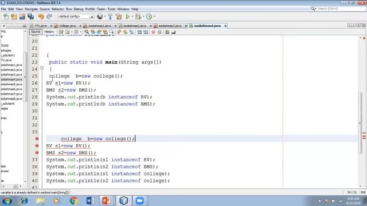Click the editor vertical scrollbar thumb

(360, 123)
